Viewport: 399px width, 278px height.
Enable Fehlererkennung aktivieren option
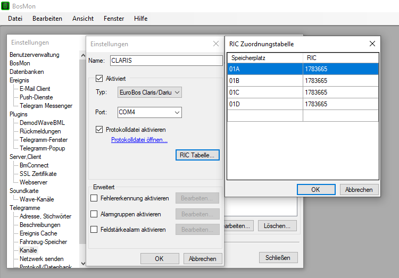tap(94, 198)
